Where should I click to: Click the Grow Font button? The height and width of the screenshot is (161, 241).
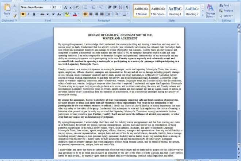tap(66, 7)
